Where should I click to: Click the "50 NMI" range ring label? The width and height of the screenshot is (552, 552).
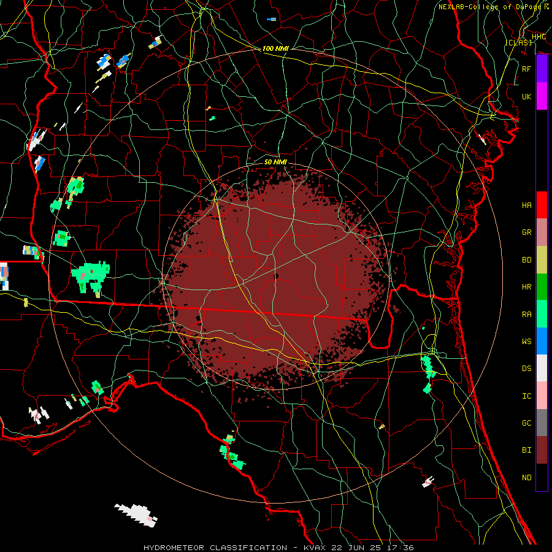click(x=275, y=162)
